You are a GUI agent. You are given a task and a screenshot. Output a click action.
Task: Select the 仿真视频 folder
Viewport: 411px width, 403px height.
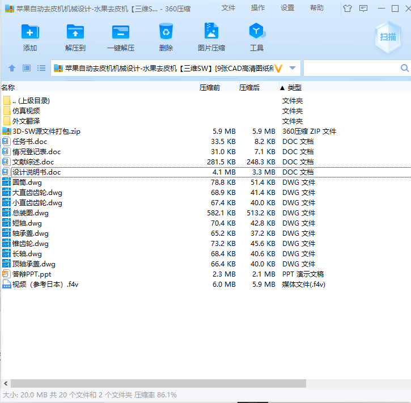pyautogui.click(x=26, y=111)
